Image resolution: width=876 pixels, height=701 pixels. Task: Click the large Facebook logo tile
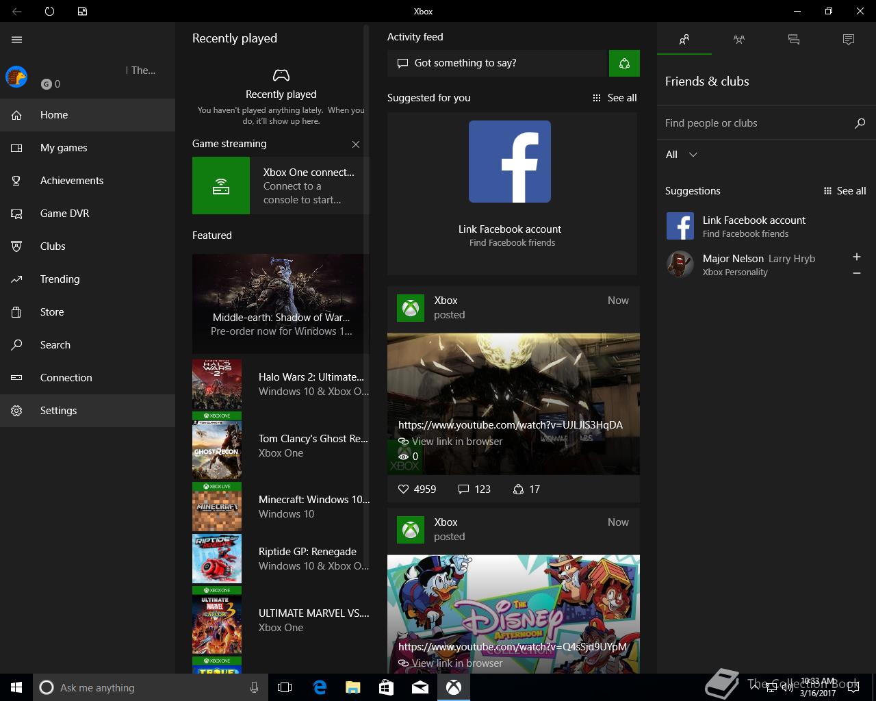click(x=510, y=162)
